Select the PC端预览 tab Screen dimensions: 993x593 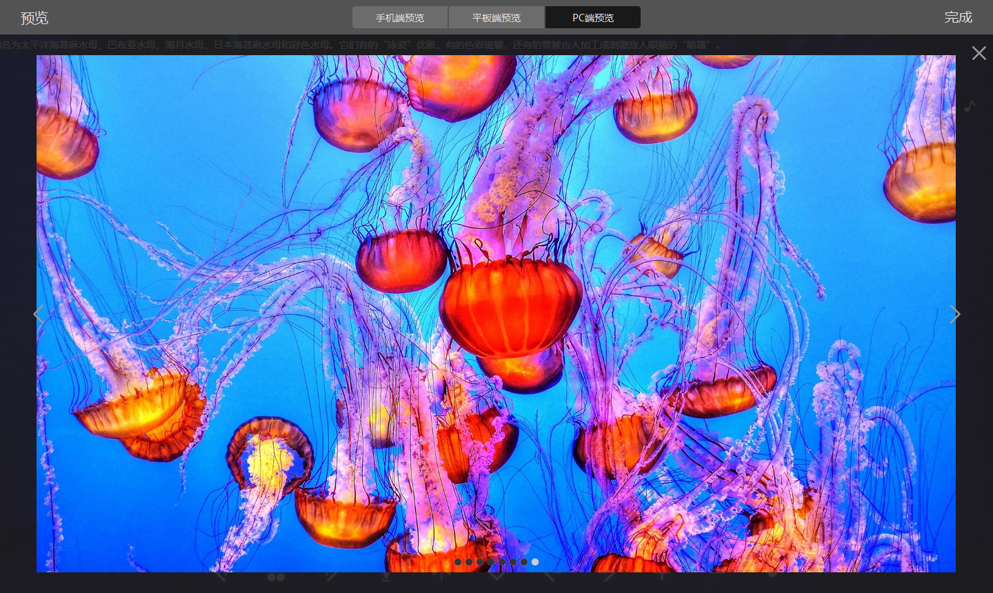tap(593, 17)
